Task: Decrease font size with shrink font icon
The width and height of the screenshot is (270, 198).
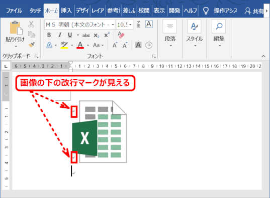Action: pyautogui.click(x=125, y=45)
